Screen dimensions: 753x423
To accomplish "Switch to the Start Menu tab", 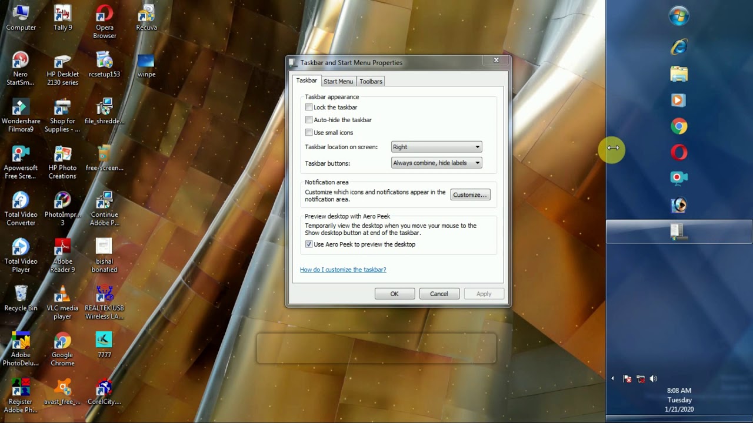I will click(338, 82).
